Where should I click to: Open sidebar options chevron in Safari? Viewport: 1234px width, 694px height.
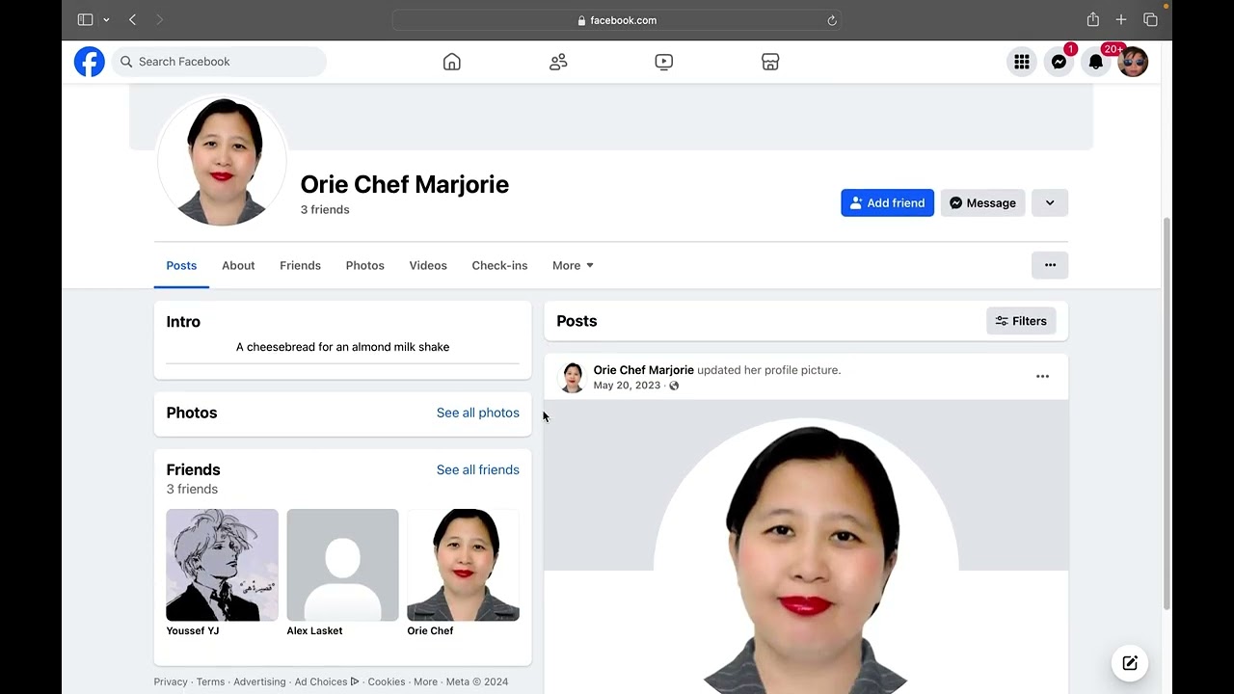(x=106, y=20)
